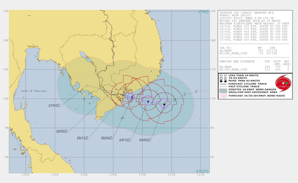This screenshot has height=183, width=298.
Task: Click the typhoon position marker at 24/00Z
Action: pos(164,104)
